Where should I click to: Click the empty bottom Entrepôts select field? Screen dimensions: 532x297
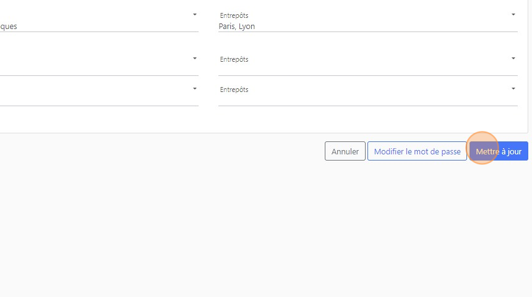click(x=365, y=95)
